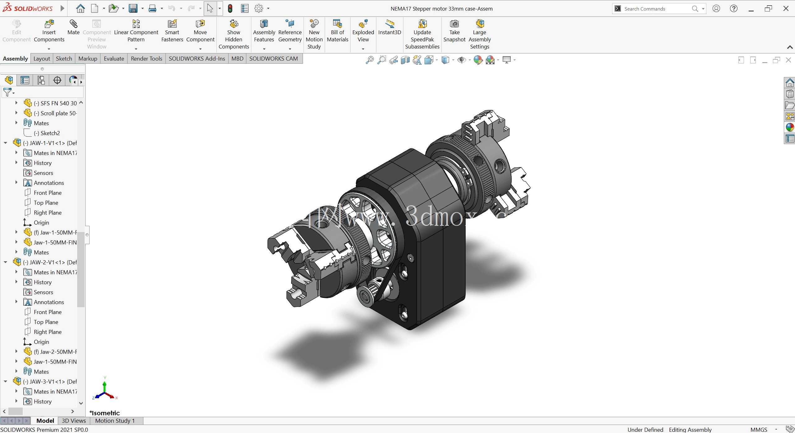Toggle Instant3D mode
Viewport: 795px width, 433px height.
[389, 27]
